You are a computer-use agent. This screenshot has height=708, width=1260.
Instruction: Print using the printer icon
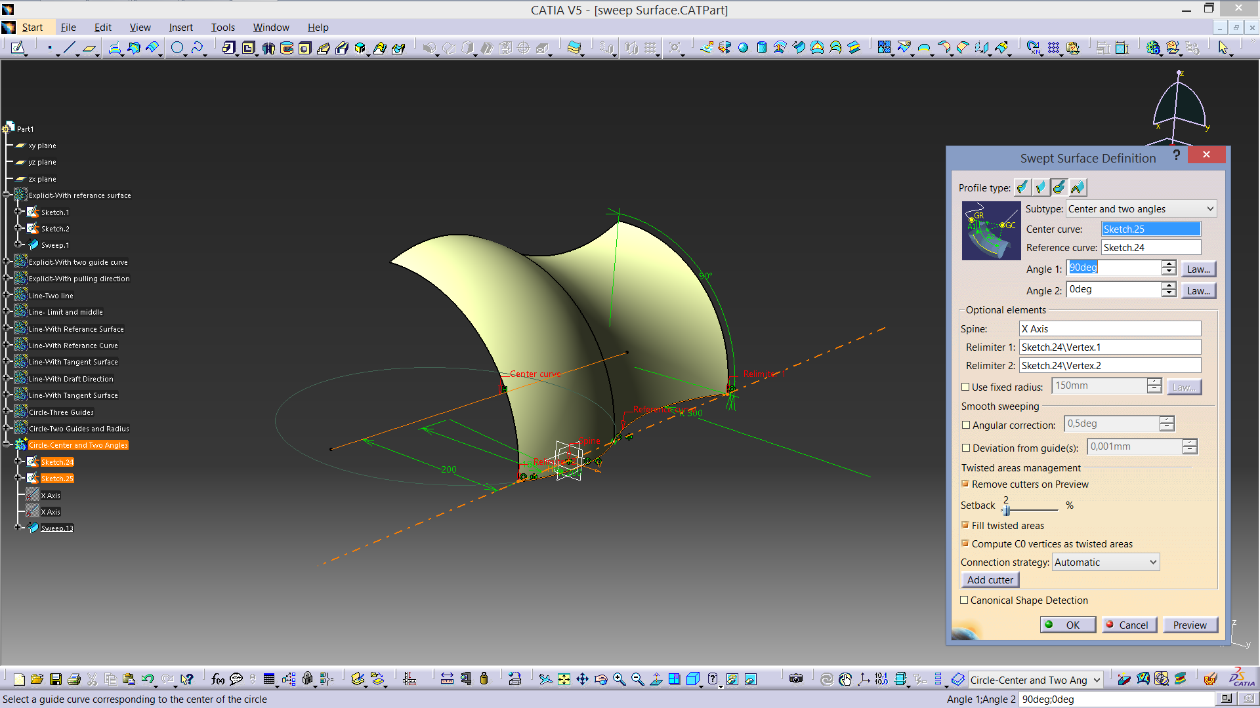click(x=74, y=679)
